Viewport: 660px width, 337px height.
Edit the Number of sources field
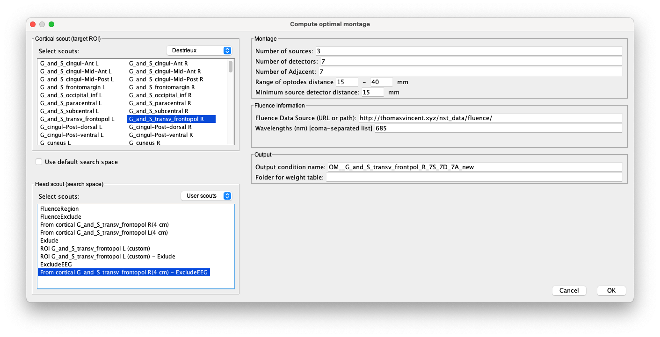pyautogui.click(x=469, y=51)
